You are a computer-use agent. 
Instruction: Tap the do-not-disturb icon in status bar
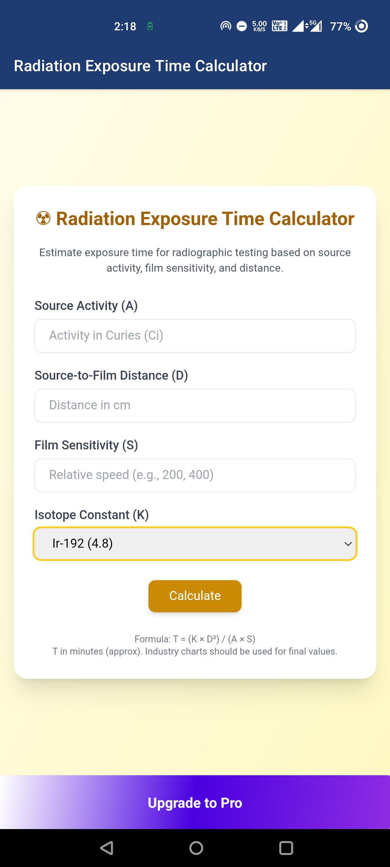click(x=242, y=26)
